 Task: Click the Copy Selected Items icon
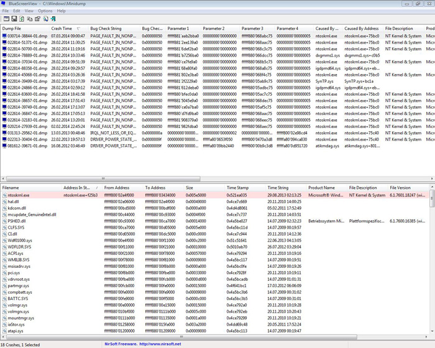pos(30,19)
